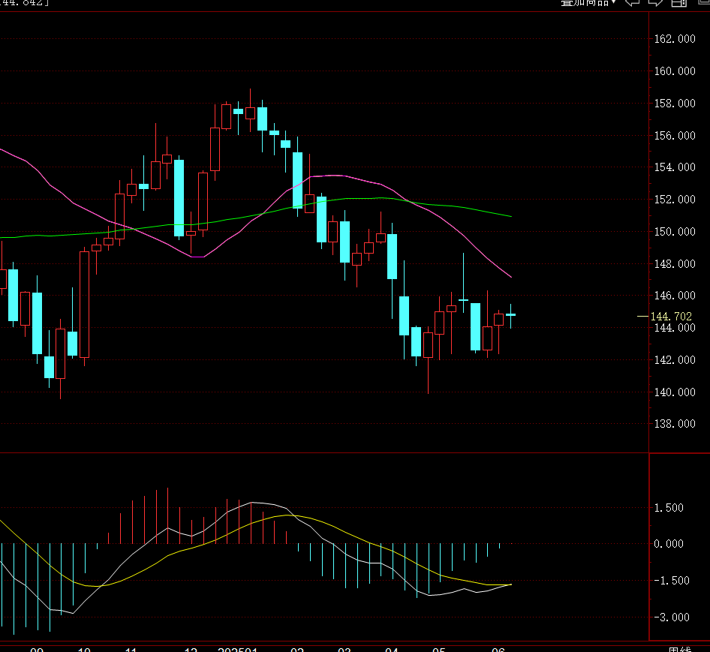This screenshot has height=652, width=710.
Task: Click the 138.000 price axis label
Action: click(675, 423)
